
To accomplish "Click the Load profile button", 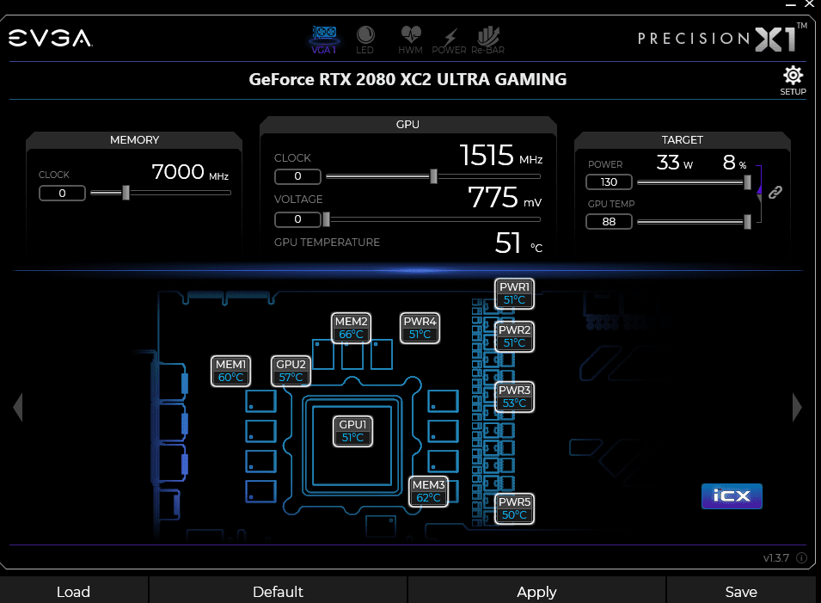I will click(74, 592).
